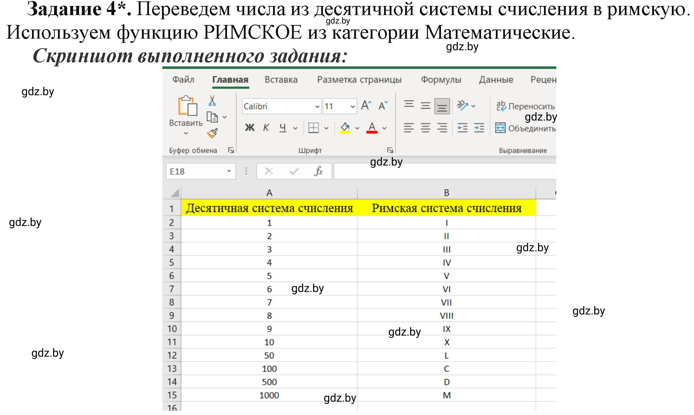
Task: Select cell Римская система счисления
Action: point(447,208)
